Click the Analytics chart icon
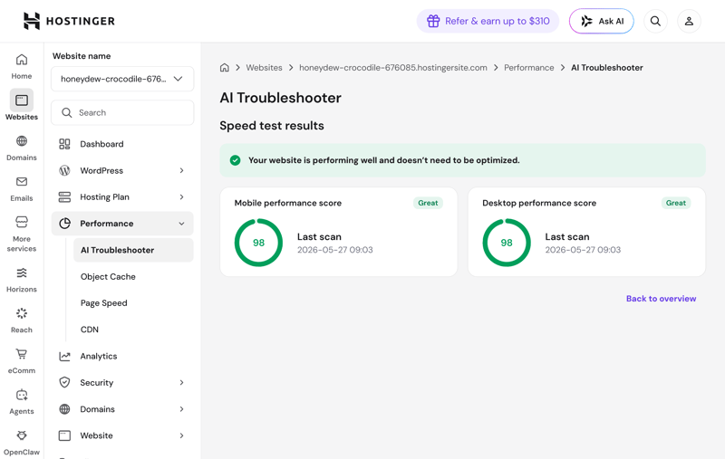The height and width of the screenshot is (459, 725). [64, 356]
